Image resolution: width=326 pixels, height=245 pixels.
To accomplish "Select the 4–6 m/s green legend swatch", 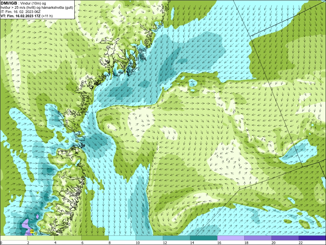I will pyautogui.click(x=68, y=238).
